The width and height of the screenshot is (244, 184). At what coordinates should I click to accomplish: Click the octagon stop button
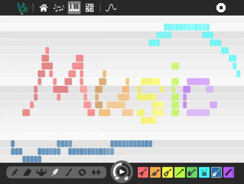click(x=221, y=8)
